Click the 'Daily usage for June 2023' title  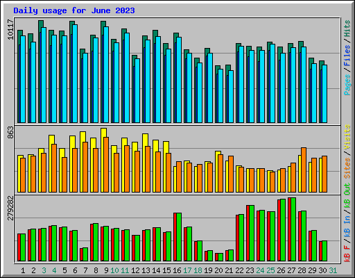tap(74, 10)
